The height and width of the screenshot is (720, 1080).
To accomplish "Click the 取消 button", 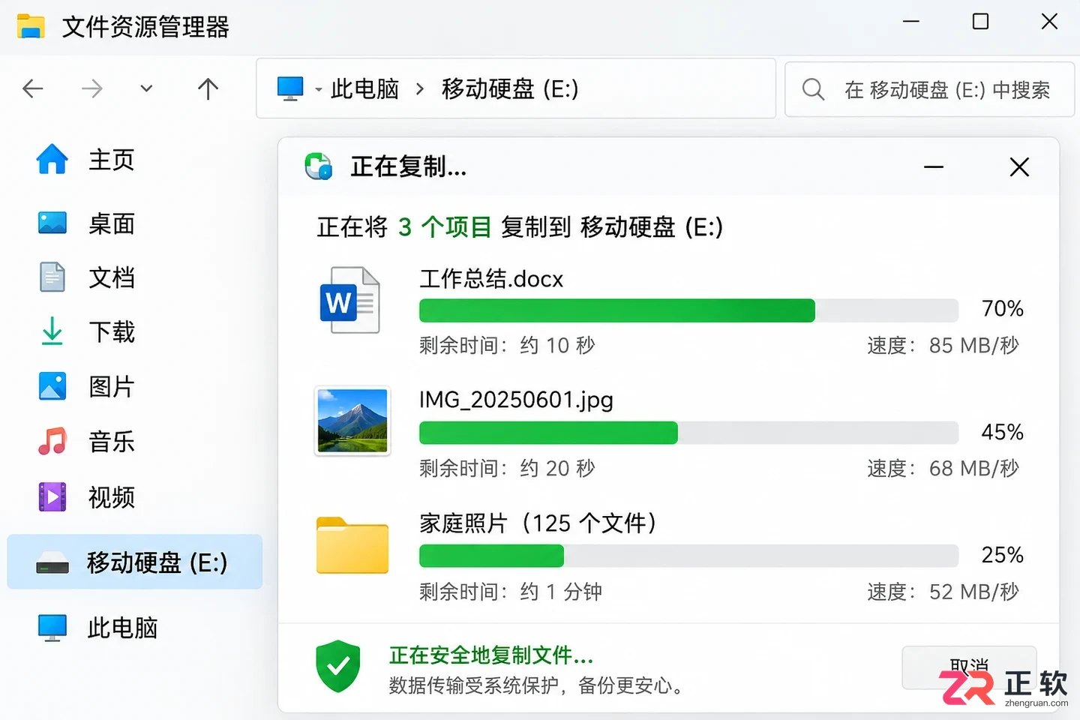I will [x=969, y=667].
